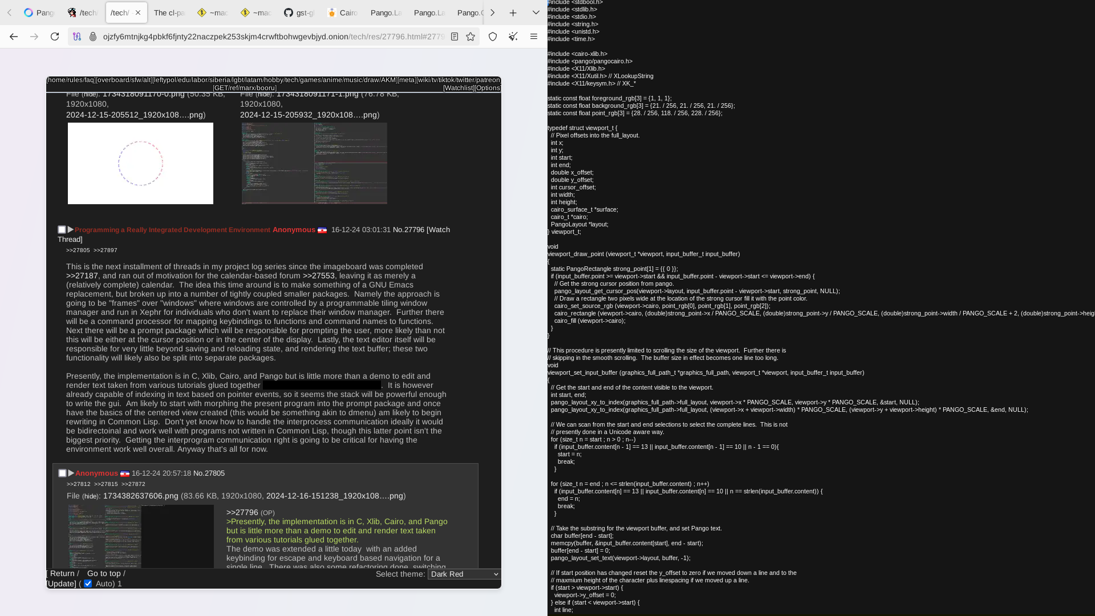Open the overboard link
The width and height of the screenshot is (1095, 616).
click(x=113, y=80)
